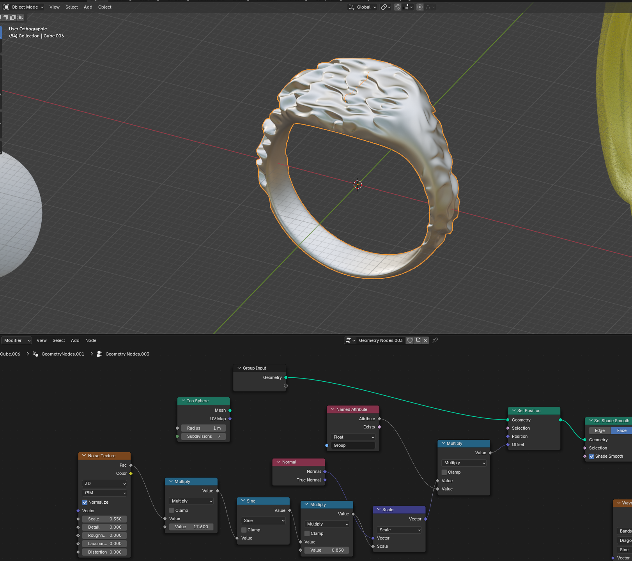
Task: Select the first selection mode icon in viewport
Action: [x=5, y=18]
